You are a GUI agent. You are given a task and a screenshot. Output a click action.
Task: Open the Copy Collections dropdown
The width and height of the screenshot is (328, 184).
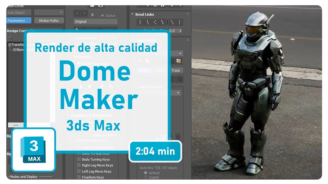pos(180,53)
